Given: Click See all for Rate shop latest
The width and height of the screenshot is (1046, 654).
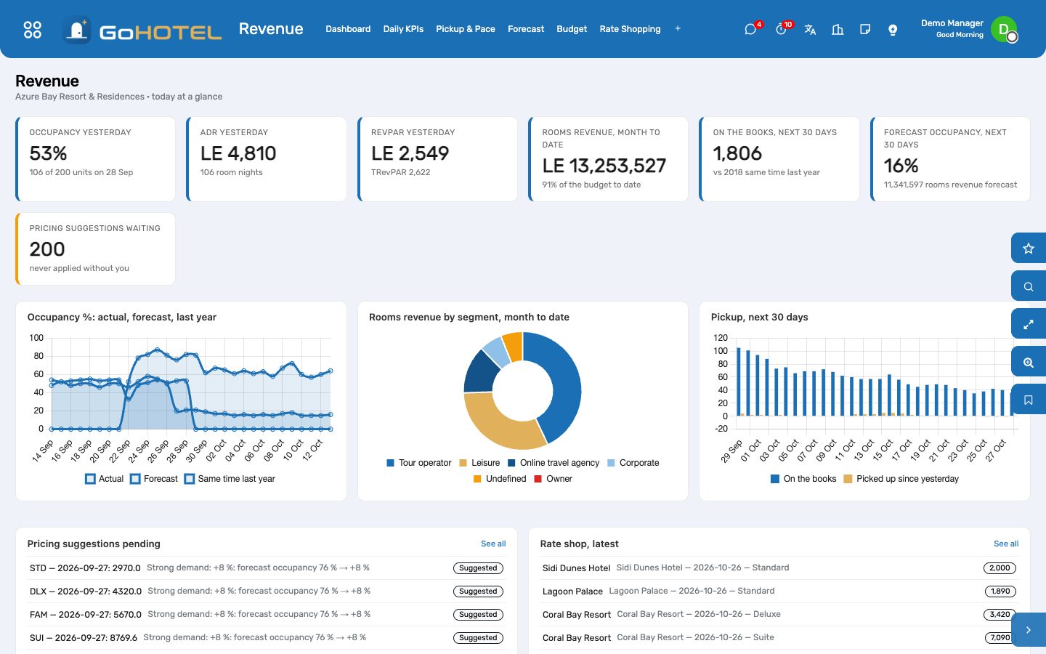Looking at the screenshot, I should point(1006,544).
